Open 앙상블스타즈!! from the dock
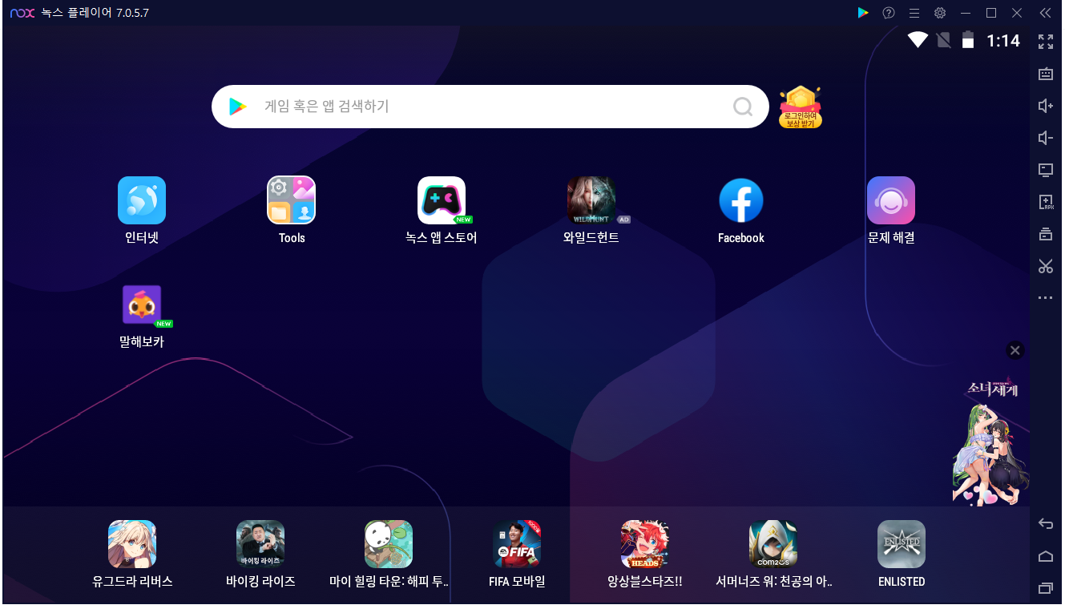 click(645, 544)
